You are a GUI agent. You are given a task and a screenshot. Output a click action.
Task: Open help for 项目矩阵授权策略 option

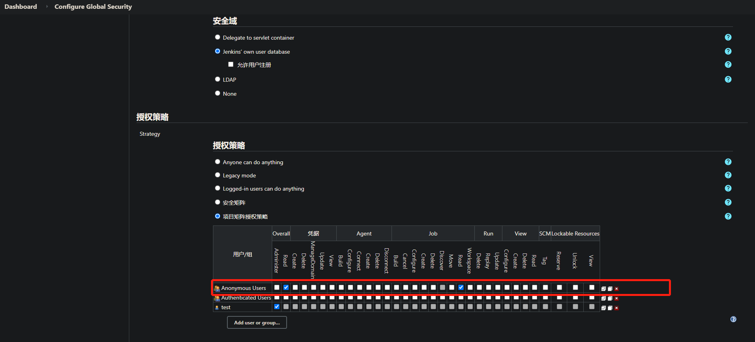pyautogui.click(x=728, y=216)
